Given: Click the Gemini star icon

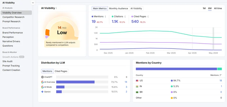Looking at the screenshot, I should [x=42, y=92].
